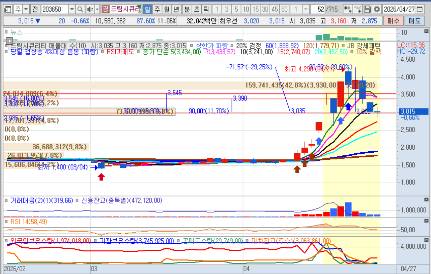Save chart with the floppy disk icon

coord(368,9)
